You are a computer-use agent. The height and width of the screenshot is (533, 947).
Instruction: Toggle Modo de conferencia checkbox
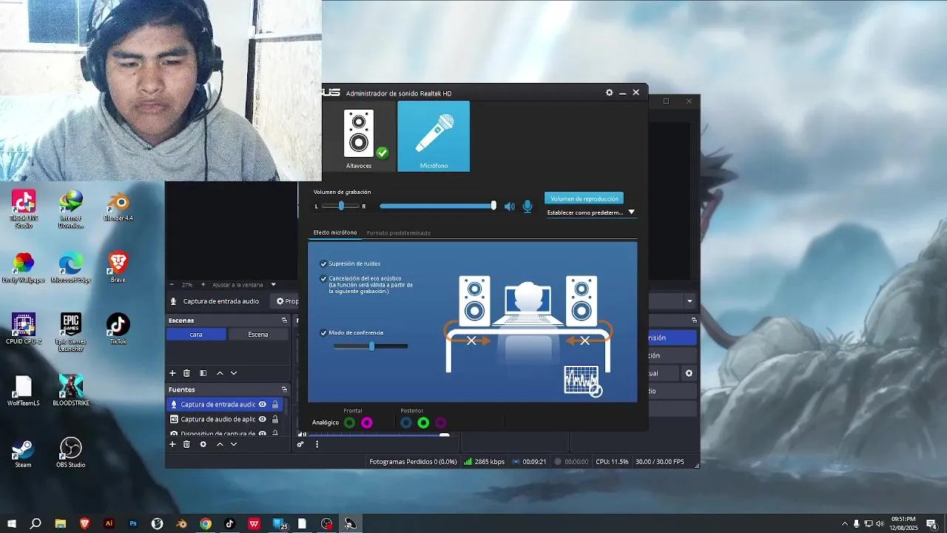coord(323,333)
